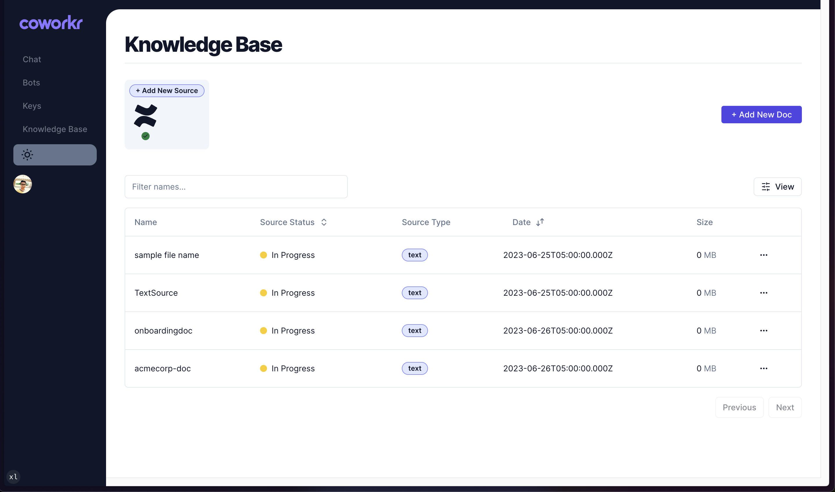Screen dimensions: 835x492
Task: Click the coworkr logo
Action: [x=51, y=23]
